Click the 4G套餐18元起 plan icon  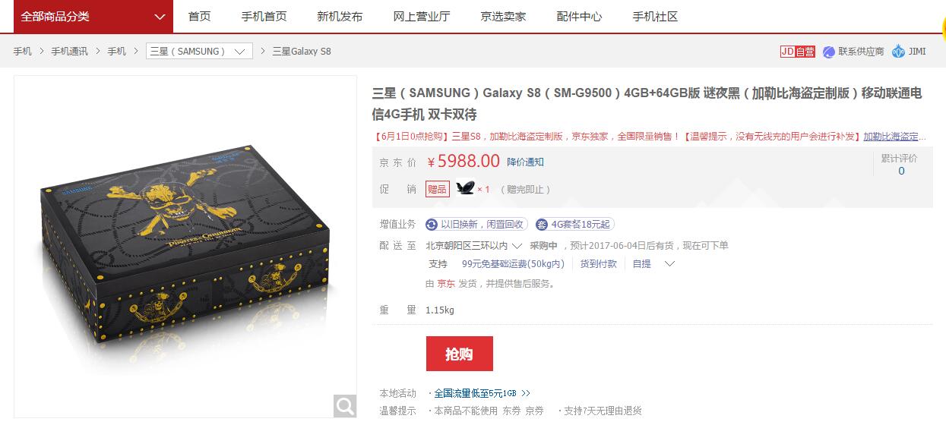point(542,224)
